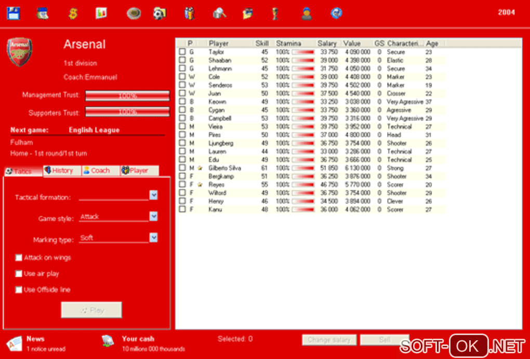Enable the Attack on wings option
530x359 pixels.
coord(19,258)
